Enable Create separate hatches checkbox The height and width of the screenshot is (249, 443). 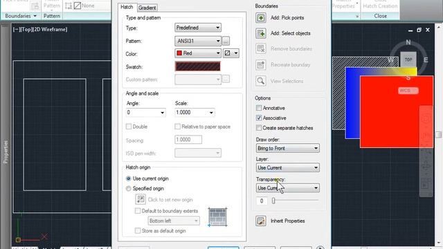[x=259, y=128]
